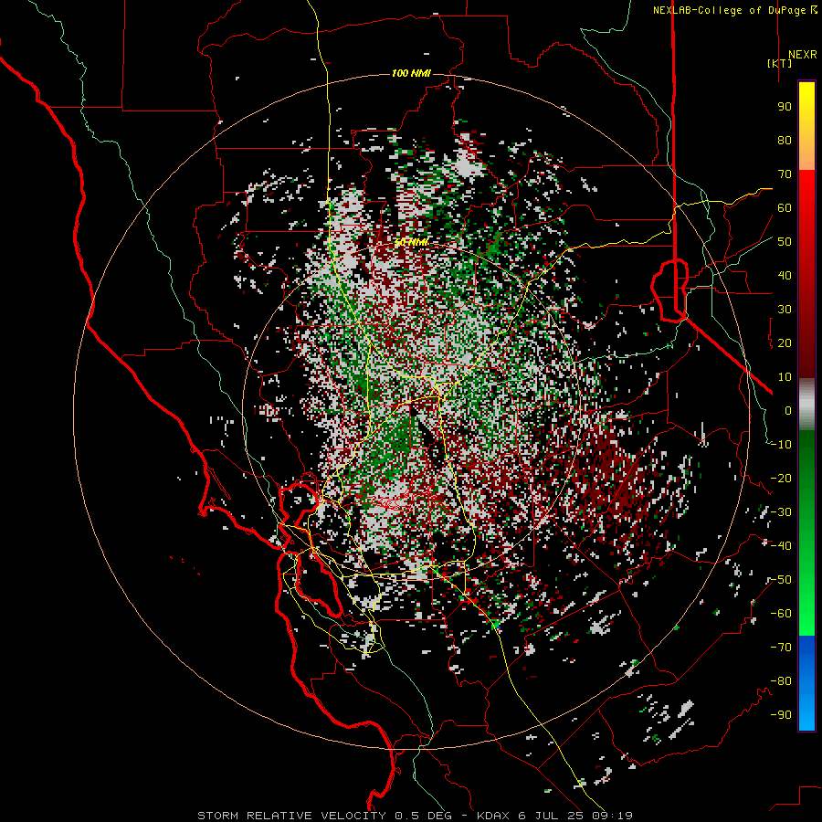Click the 60 scale label
This screenshot has width=822, height=822.
point(785,208)
